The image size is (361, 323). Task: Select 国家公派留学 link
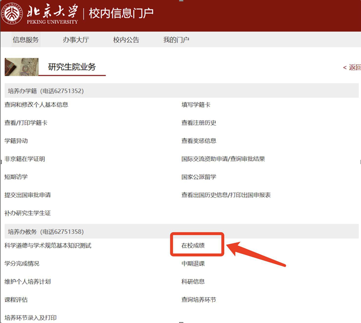click(x=199, y=177)
